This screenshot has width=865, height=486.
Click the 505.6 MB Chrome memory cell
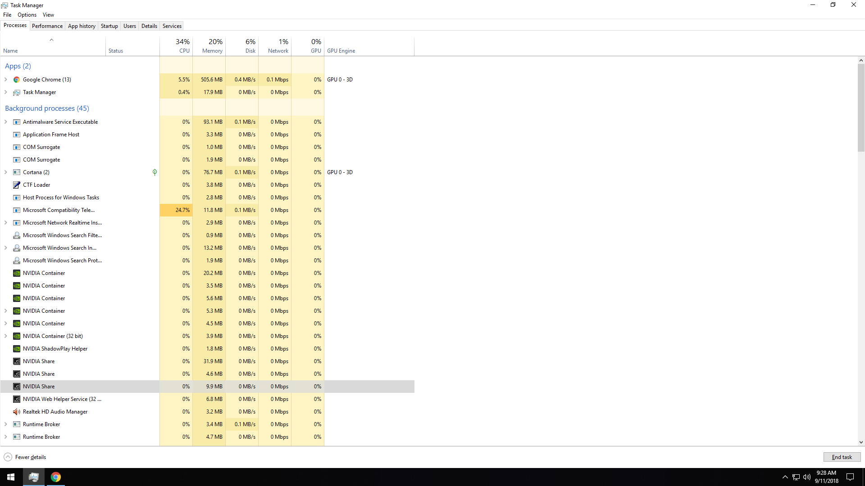(x=209, y=80)
